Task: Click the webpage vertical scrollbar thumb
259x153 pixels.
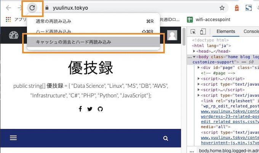Action: (x=184, y=37)
